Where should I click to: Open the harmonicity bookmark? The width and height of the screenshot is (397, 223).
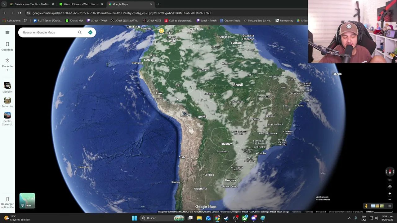point(284,21)
